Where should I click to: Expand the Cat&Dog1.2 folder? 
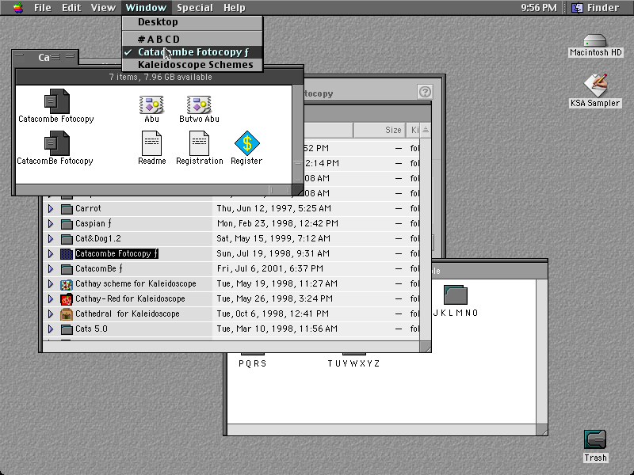pyautogui.click(x=51, y=238)
